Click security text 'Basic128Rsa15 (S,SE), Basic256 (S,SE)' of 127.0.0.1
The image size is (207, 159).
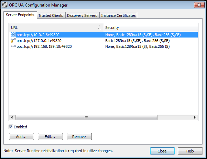[x=138, y=41]
